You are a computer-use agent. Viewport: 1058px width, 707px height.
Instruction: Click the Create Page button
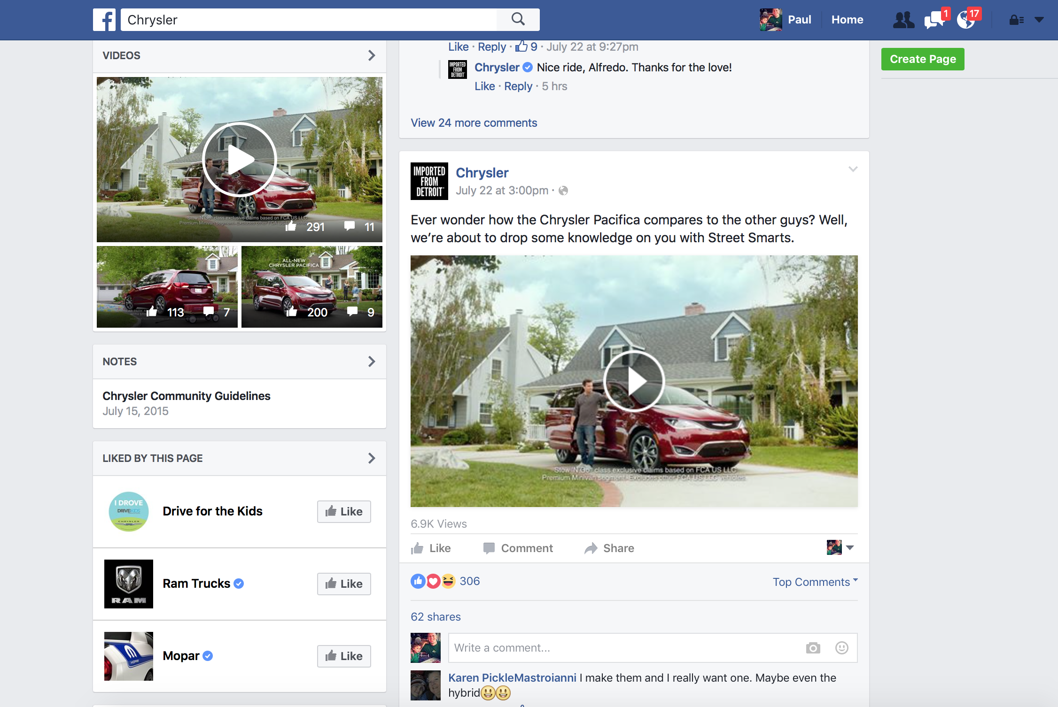pos(923,59)
